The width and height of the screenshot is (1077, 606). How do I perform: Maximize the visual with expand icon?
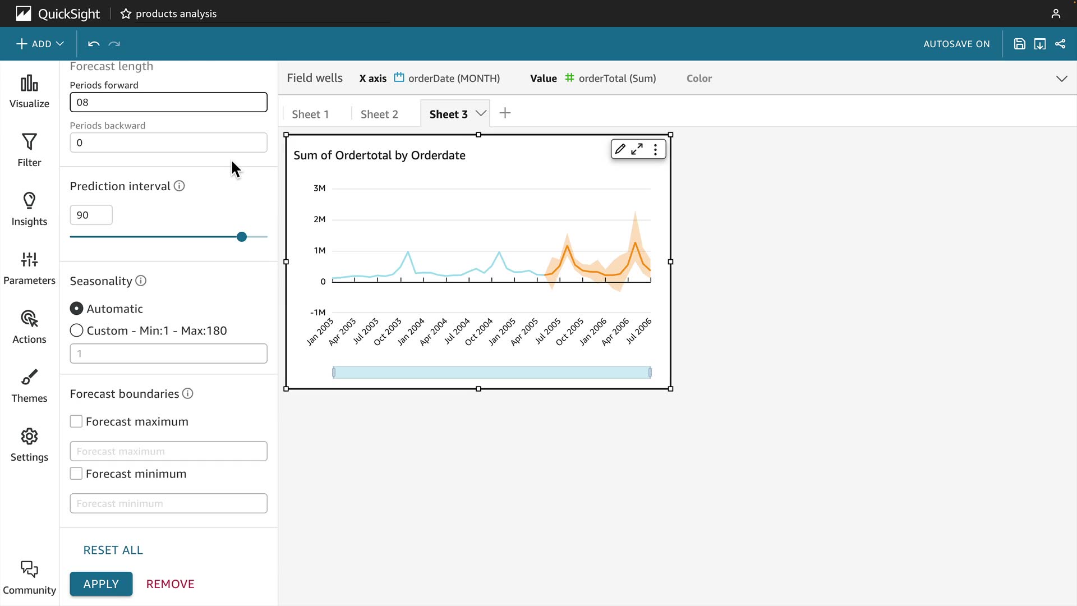click(637, 149)
